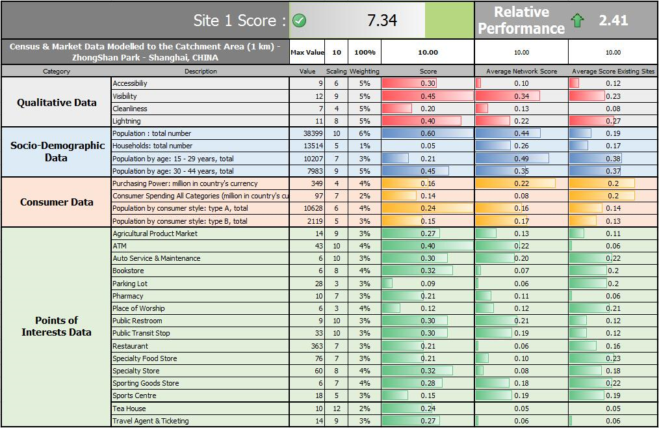This screenshot has width=659, height=428.
Task: Select the Scaling column header
Action: click(336, 71)
